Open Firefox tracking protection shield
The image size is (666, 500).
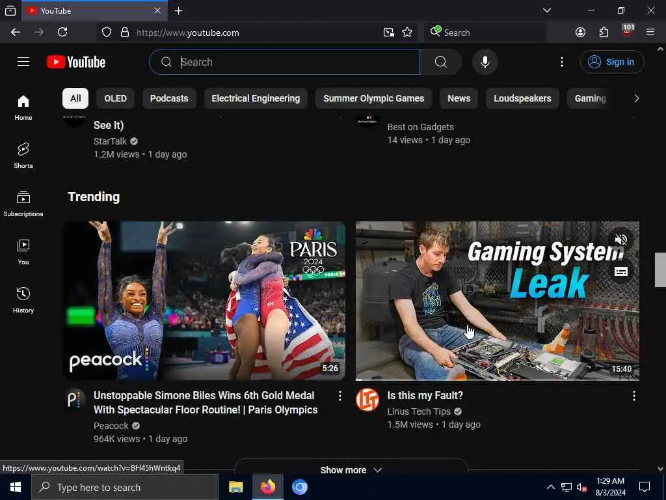pyautogui.click(x=107, y=33)
